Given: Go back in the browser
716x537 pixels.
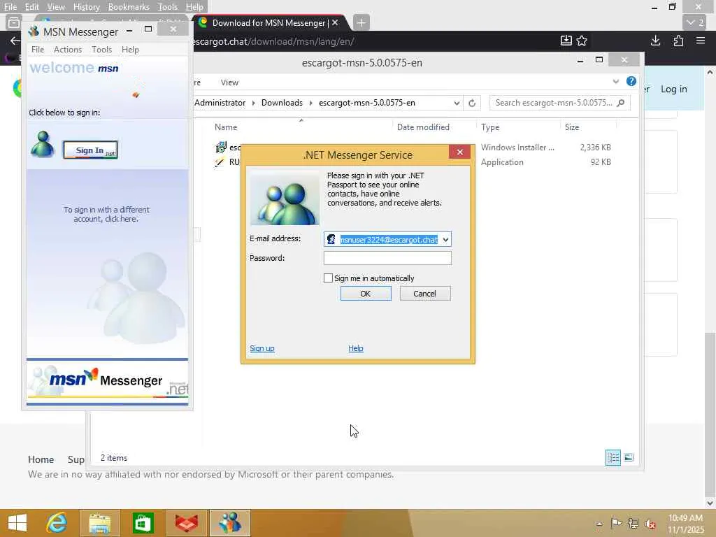Looking at the screenshot, I should (x=15, y=41).
